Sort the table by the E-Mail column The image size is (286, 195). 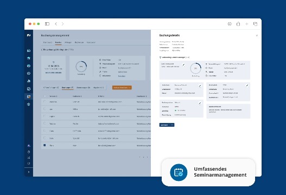click(101, 96)
